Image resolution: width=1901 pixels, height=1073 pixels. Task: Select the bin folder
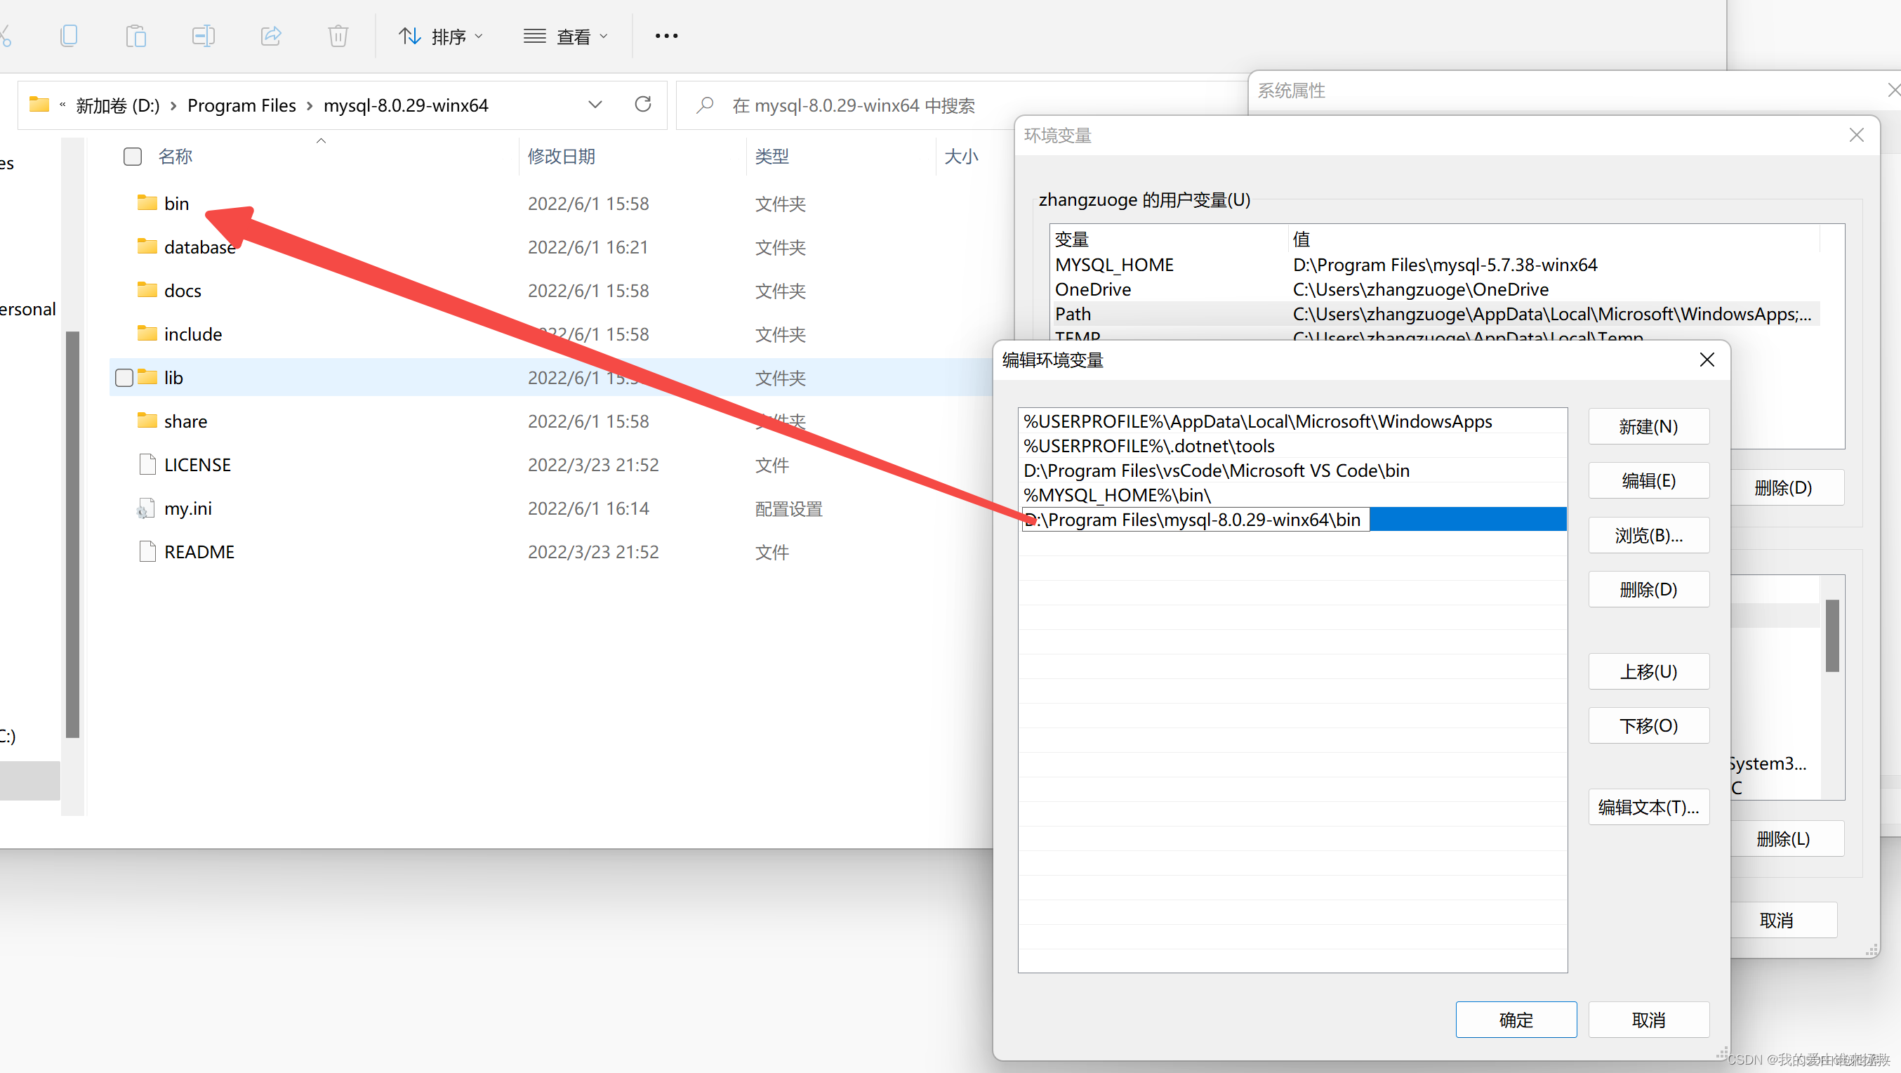176,204
